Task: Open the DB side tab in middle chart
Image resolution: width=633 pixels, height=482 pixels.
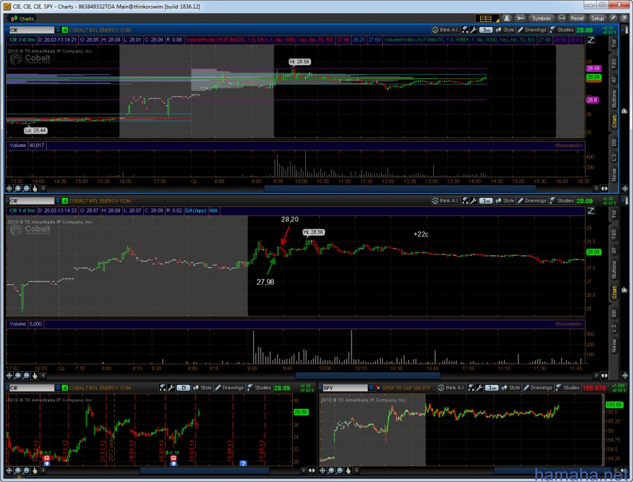Action: tap(614, 313)
